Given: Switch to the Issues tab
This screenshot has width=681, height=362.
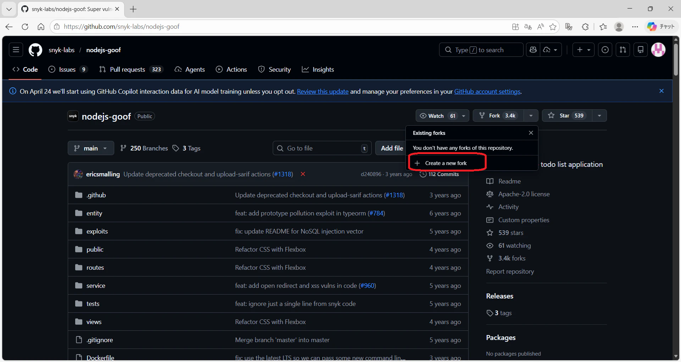Looking at the screenshot, I should (68, 70).
